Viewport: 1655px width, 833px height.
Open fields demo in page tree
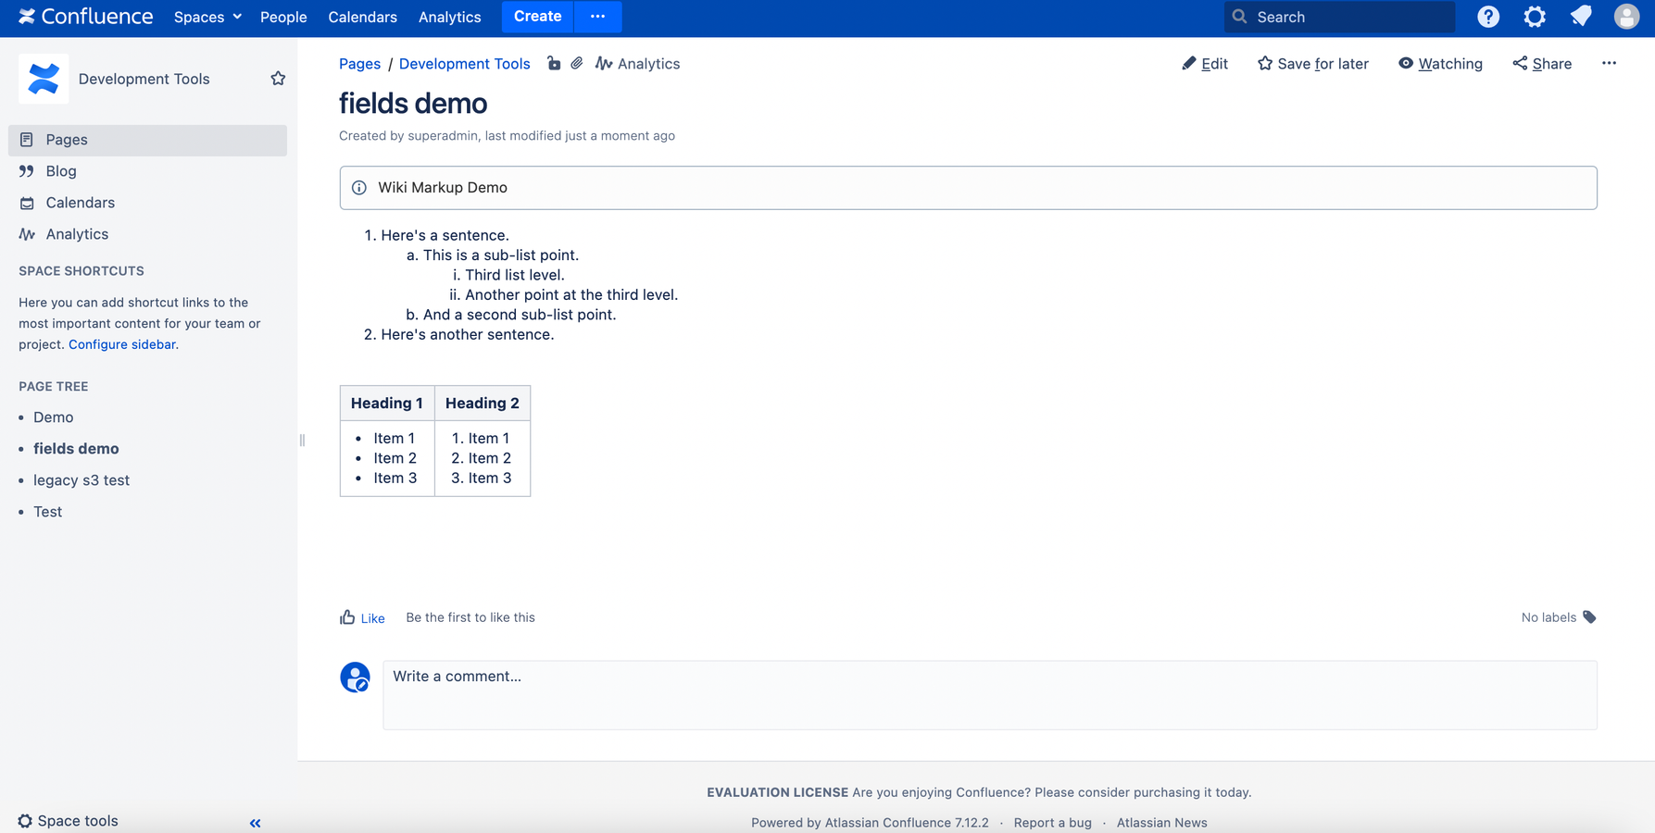coord(76,449)
